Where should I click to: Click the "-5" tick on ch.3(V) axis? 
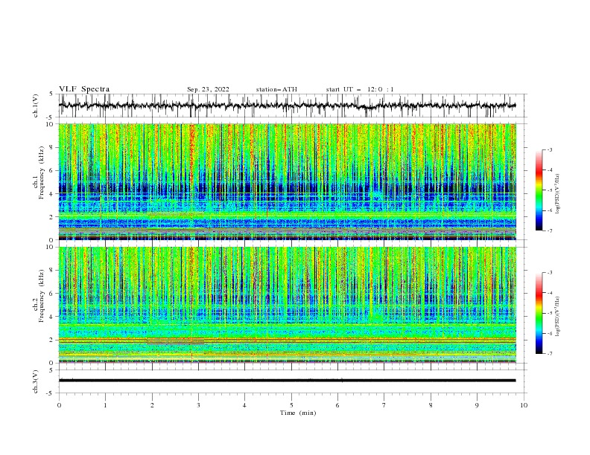tap(51, 393)
